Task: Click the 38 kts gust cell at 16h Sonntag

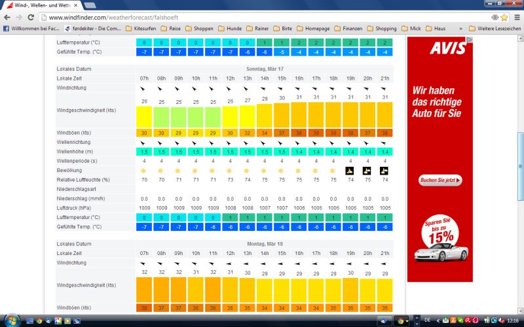Action: click(299, 133)
